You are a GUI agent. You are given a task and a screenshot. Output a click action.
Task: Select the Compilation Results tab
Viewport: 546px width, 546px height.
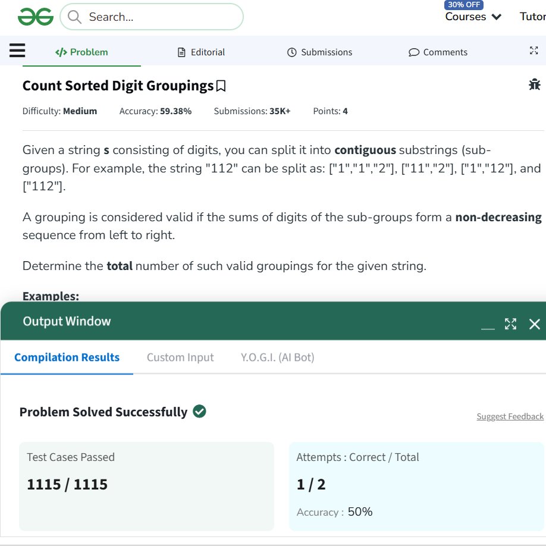point(67,357)
